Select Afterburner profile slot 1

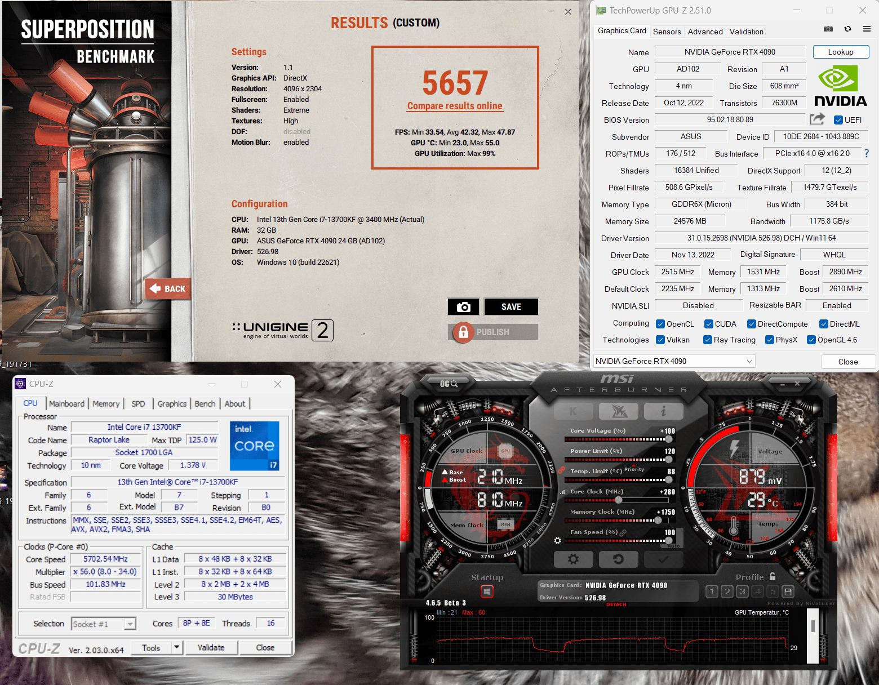pyautogui.click(x=712, y=591)
